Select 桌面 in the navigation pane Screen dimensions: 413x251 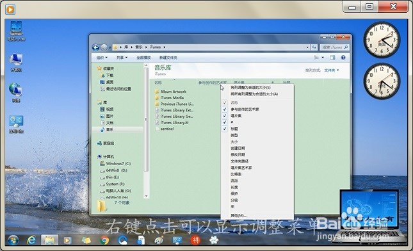point(107,82)
